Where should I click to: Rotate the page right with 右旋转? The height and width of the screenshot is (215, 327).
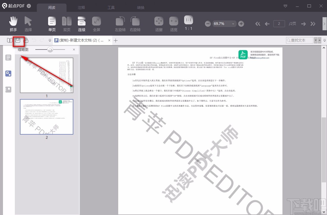tap(135, 24)
